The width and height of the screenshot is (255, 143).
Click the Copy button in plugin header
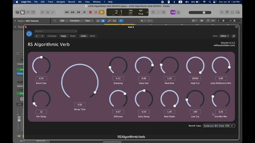tap(63, 36)
